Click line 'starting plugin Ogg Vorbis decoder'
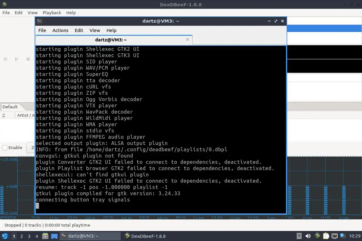Viewport: 362px width, 241px height. pyautogui.click(x=89, y=99)
